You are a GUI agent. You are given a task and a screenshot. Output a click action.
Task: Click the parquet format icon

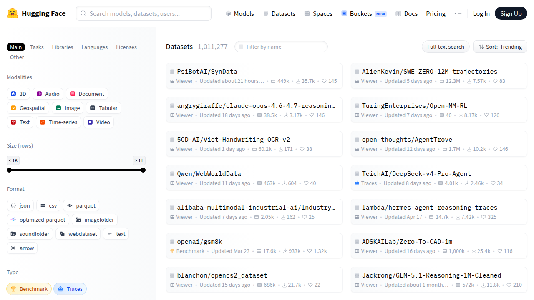tap(70, 205)
